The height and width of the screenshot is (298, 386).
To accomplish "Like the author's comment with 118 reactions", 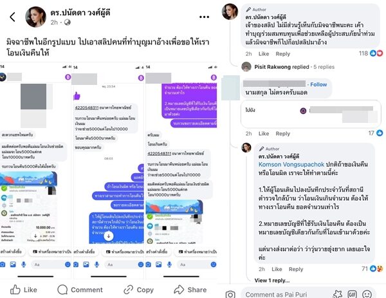I will click(x=264, y=53).
